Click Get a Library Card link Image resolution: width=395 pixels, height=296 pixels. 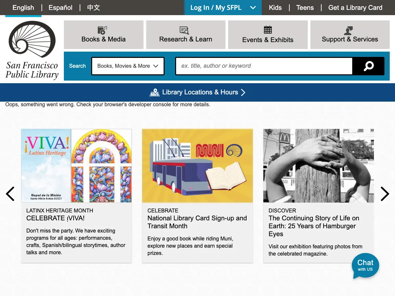(x=355, y=8)
